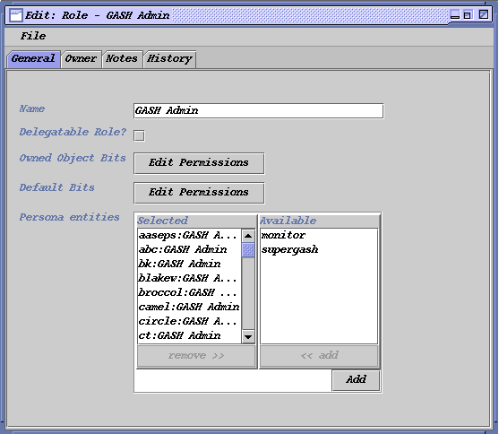Toggle the Delegatable Role checkbox
The width and height of the screenshot is (499, 434).
click(x=139, y=135)
